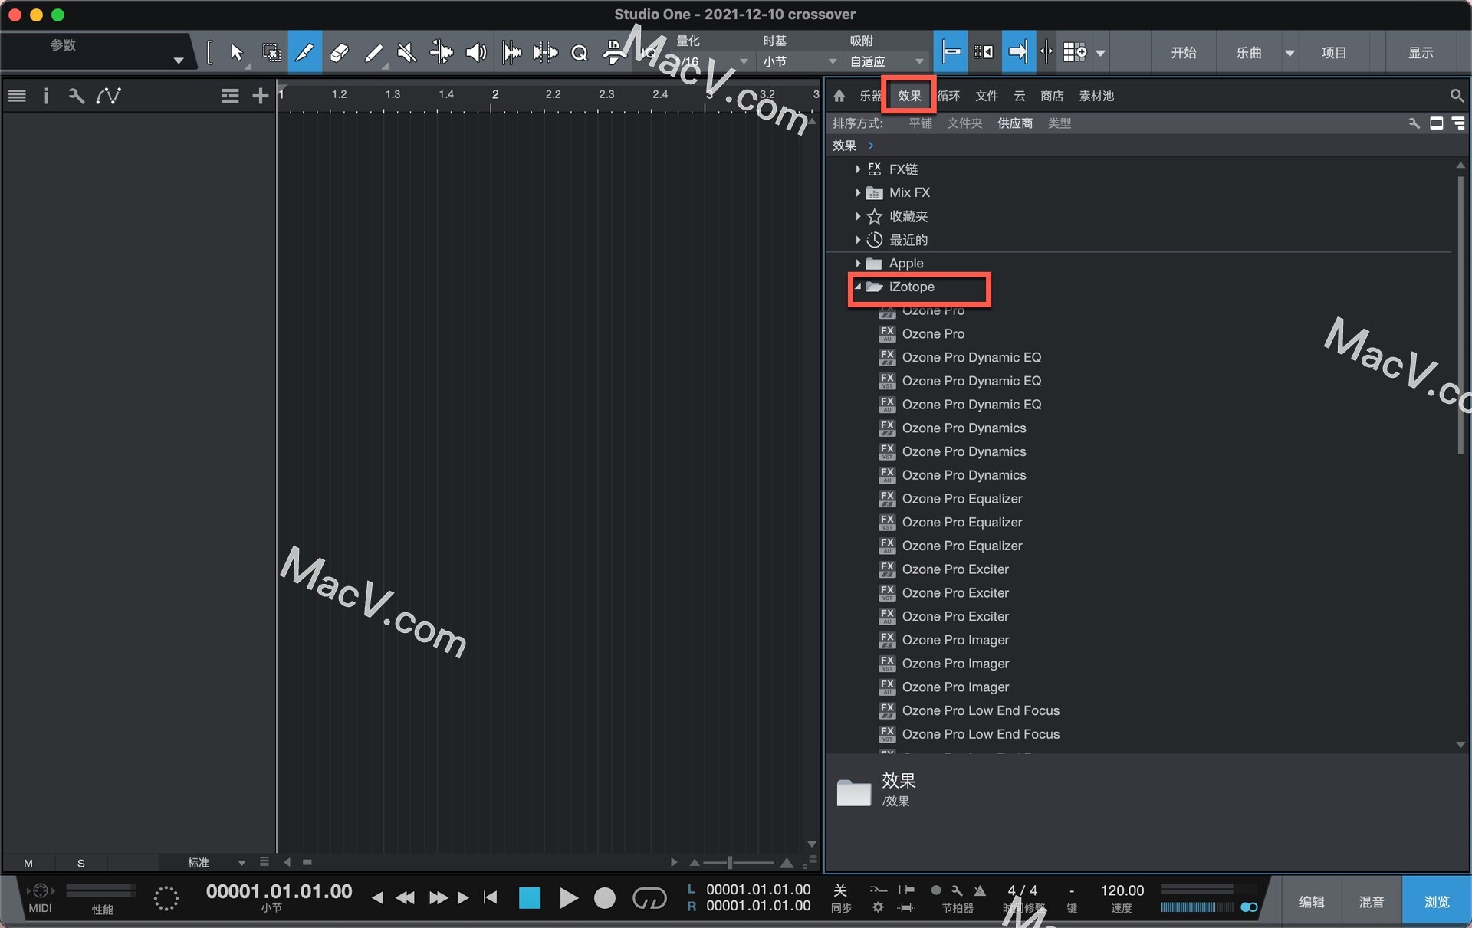Click the Record button
The image size is (1472, 928).
[605, 898]
